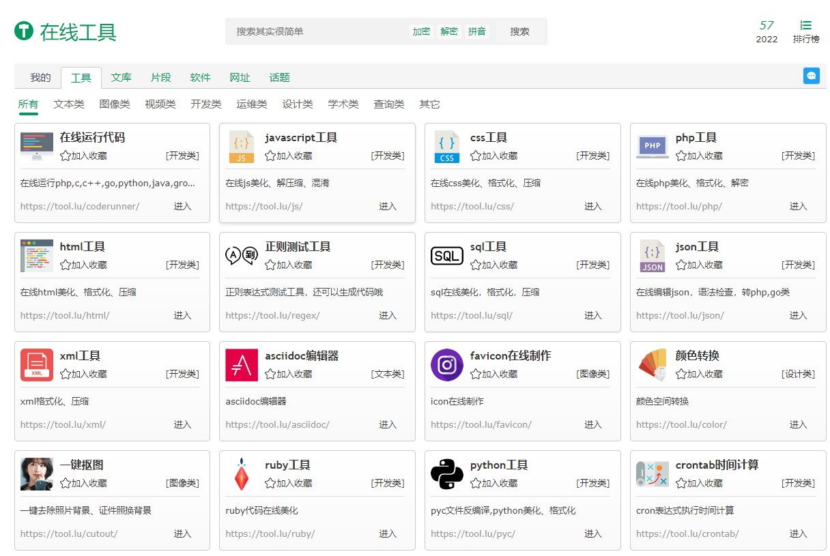Click the crontab时间计算 icon

coord(653,474)
